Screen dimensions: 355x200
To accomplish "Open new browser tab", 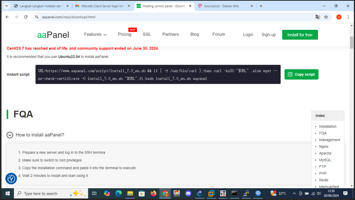I will click(261, 6).
